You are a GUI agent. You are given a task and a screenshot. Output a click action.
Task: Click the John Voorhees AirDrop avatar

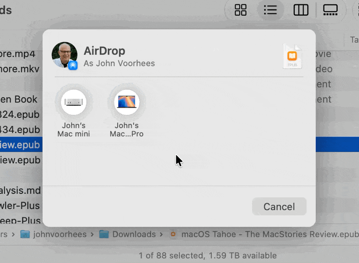pyautogui.click(x=65, y=55)
